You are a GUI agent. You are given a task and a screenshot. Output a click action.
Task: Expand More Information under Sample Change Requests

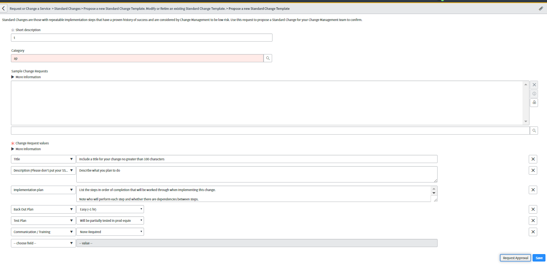pos(26,77)
